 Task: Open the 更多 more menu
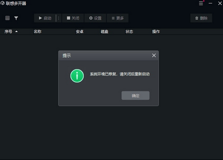click(118, 18)
